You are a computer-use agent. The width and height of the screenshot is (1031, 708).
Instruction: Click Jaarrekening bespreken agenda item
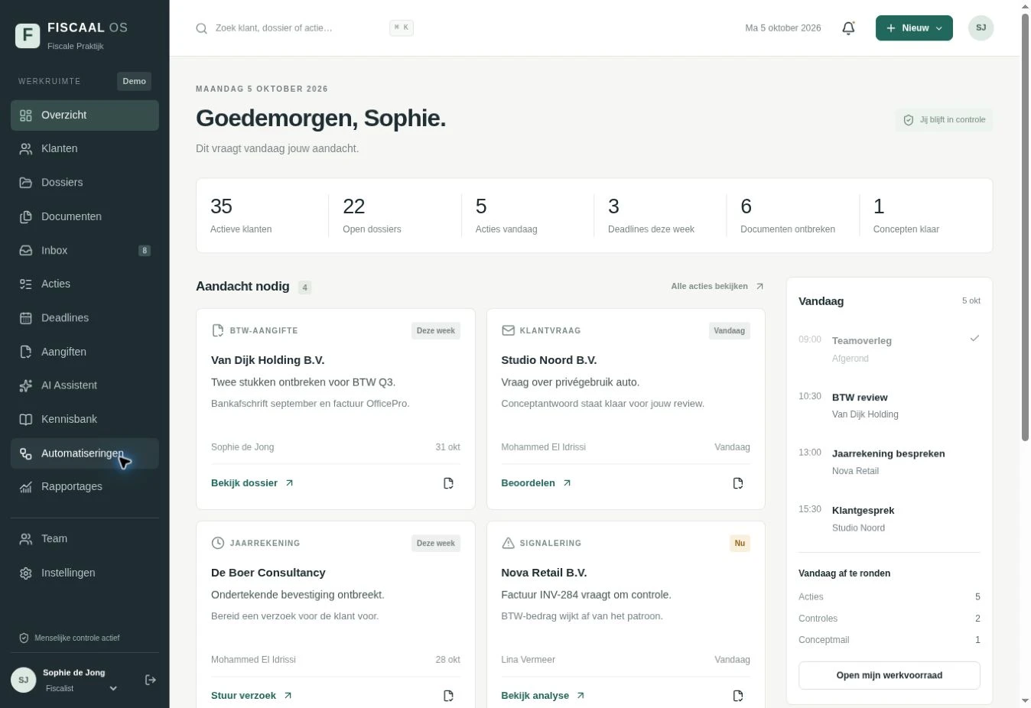(x=890, y=463)
